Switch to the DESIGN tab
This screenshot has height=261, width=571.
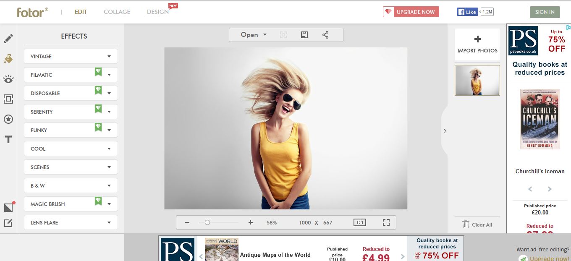click(157, 12)
